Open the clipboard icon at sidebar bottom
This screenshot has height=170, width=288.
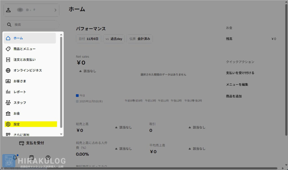31,158
